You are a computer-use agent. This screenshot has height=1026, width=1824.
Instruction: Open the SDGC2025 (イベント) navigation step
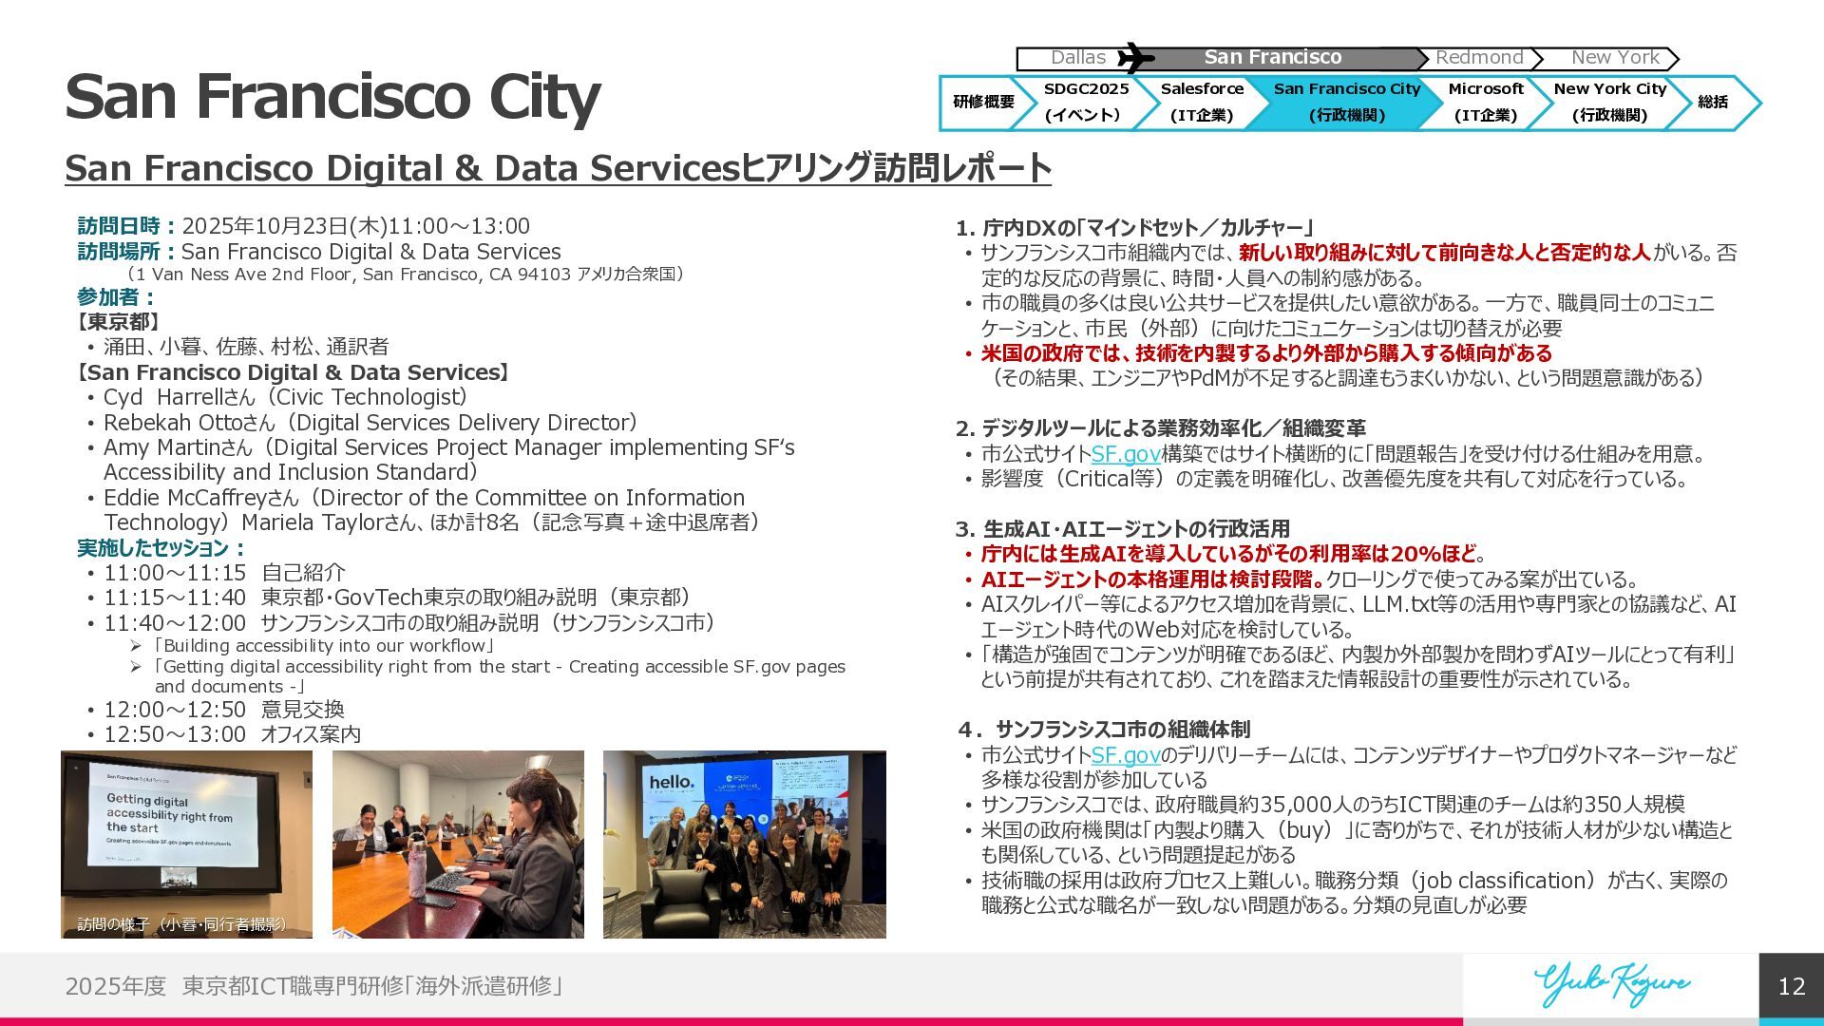click(1086, 102)
